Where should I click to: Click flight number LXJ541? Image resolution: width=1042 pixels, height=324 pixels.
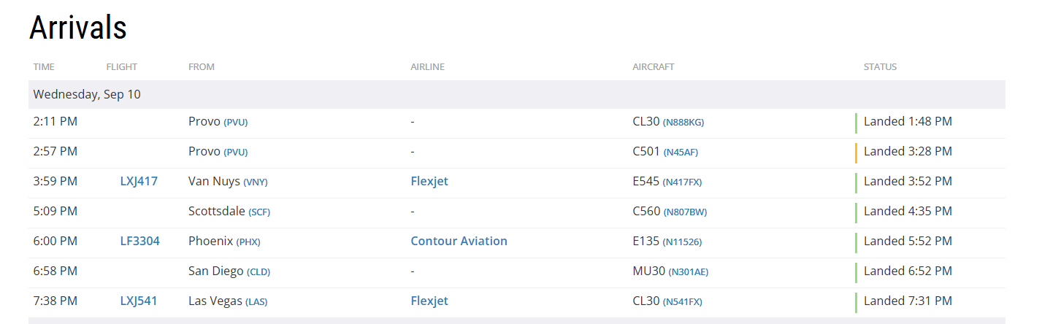pyautogui.click(x=139, y=301)
